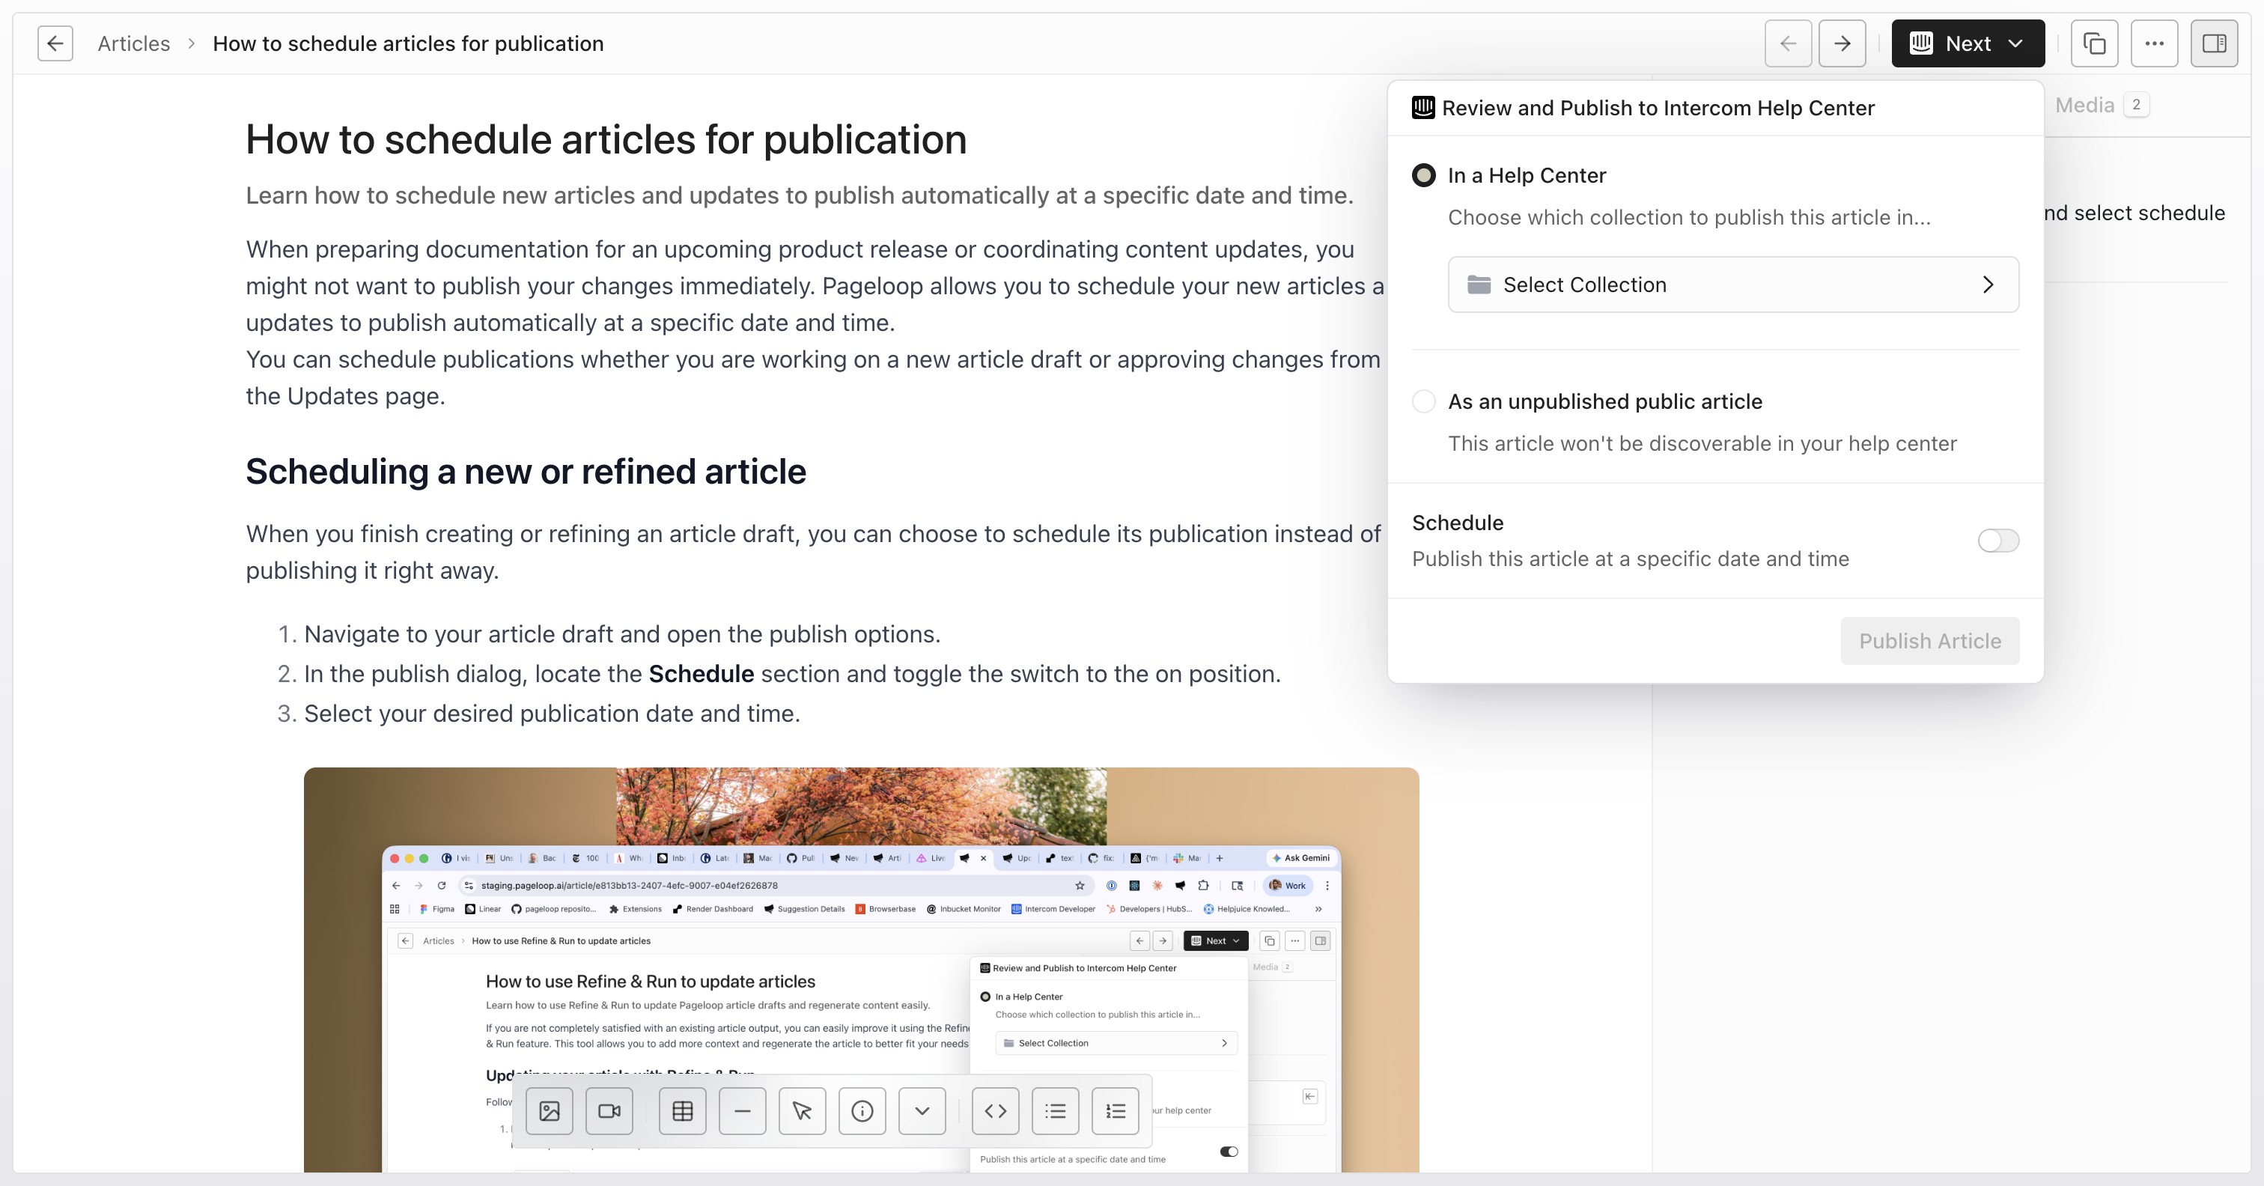Click the black Next publish button
The height and width of the screenshot is (1186, 2264).
(1967, 43)
